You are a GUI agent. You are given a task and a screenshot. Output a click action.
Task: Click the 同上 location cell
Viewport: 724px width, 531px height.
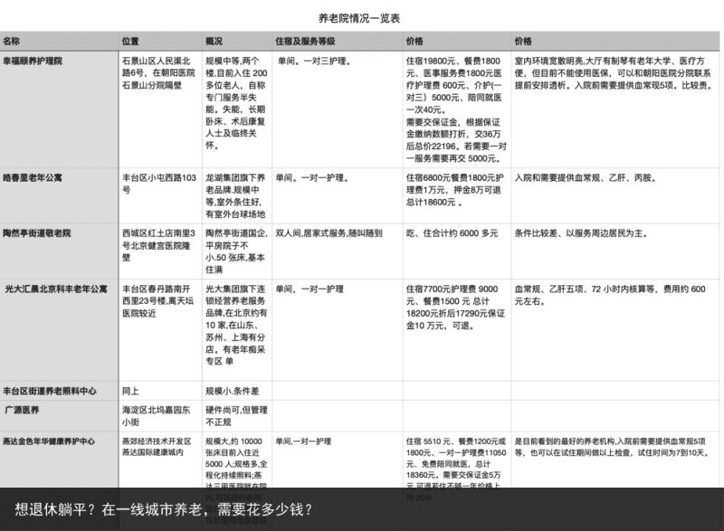coord(130,391)
